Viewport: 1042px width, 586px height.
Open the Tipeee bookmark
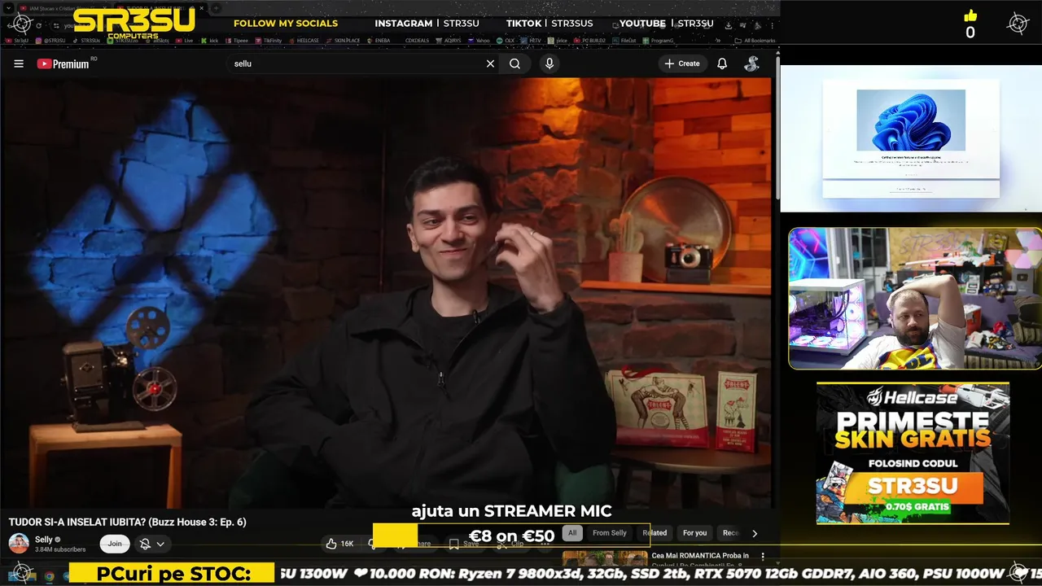237,40
